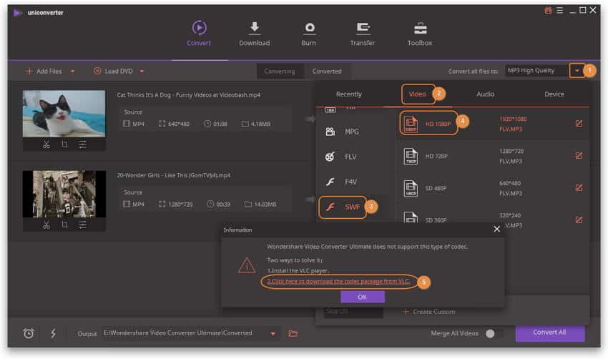Image resolution: width=608 pixels, height=359 pixels.
Task: Trim the Wonder Girls video with scissors
Action: tap(46, 225)
